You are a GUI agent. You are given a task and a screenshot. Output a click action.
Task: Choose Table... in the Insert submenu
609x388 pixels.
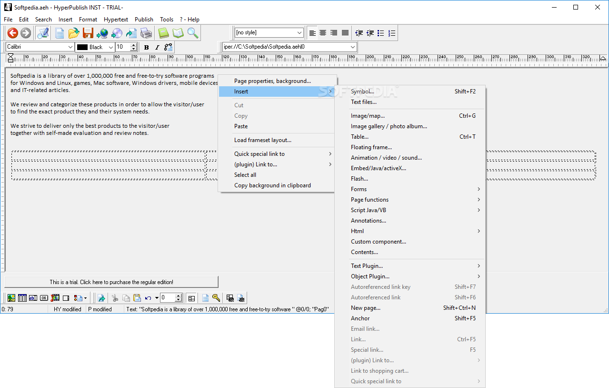click(410, 137)
